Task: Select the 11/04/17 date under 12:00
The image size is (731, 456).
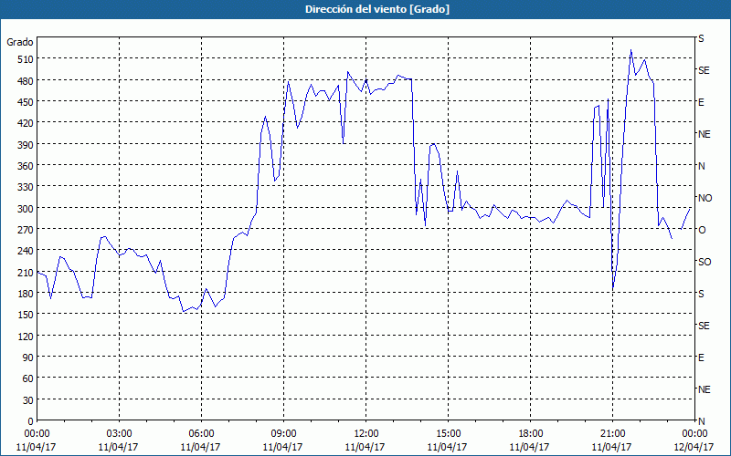Action: (x=365, y=447)
